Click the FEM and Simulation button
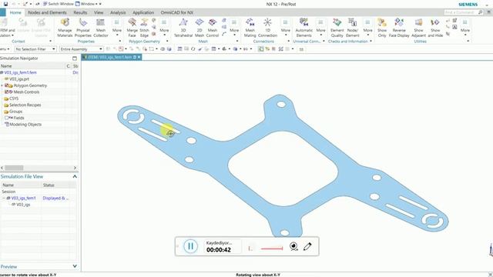The width and height of the screenshot is (493, 277). (x=7, y=28)
